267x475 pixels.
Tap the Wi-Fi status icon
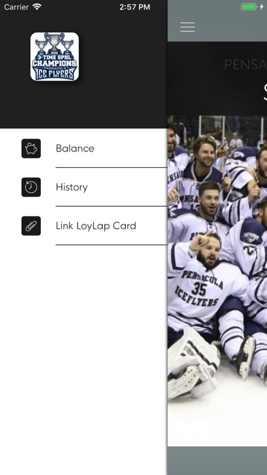(37, 7)
